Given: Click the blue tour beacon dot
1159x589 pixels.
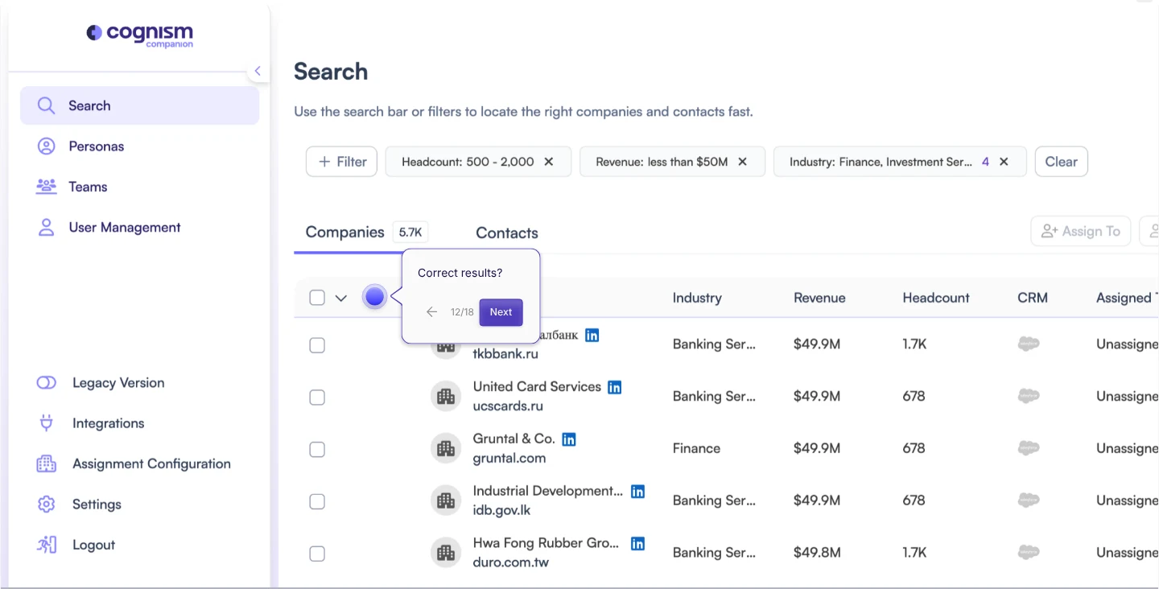Looking at the screenshot, I should coord(374,297).
